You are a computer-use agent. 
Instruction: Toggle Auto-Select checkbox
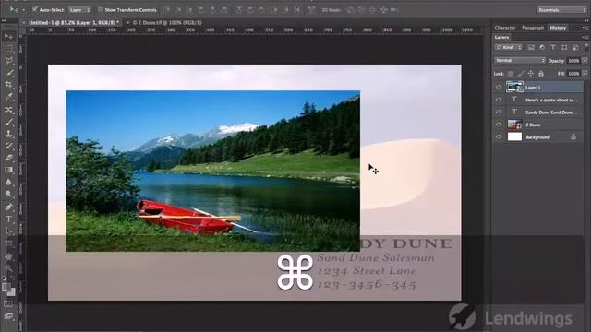35,9
